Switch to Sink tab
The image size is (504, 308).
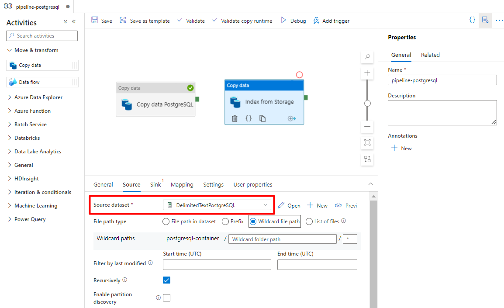[x=155, y=184]
